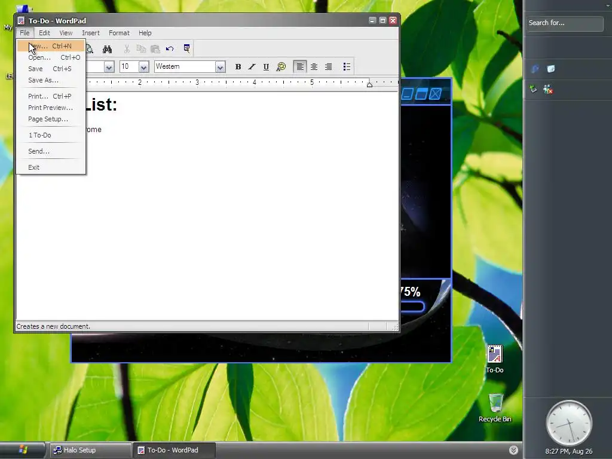Choose Print... from the File menu
Viewport: 612px width, 459px height.
(51, 96)
